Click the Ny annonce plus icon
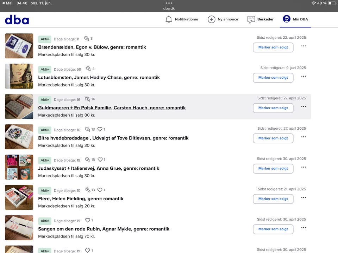 (212, 19)
